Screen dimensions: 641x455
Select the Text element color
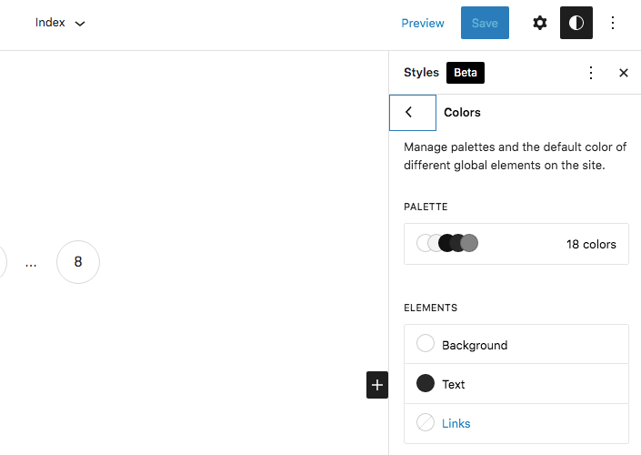tap(454, 384)
